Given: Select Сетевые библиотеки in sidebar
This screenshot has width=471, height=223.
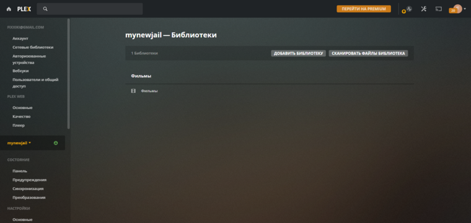Looking at the screenshot, I should coord(33,47).
